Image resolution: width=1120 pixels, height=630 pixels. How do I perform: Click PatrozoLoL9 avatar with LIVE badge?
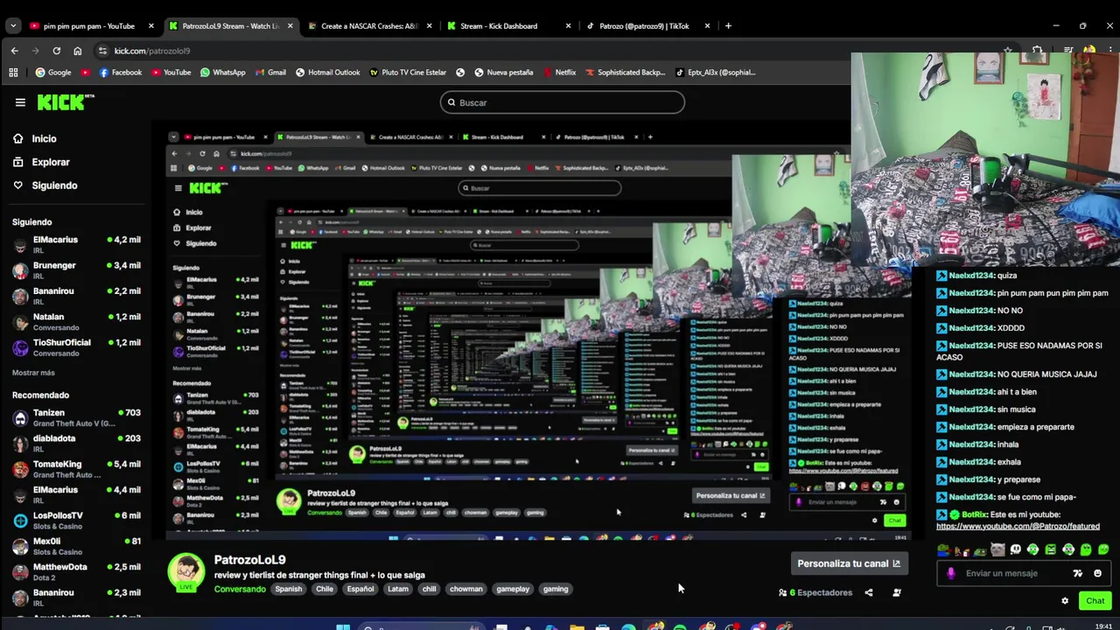[185, 572]
